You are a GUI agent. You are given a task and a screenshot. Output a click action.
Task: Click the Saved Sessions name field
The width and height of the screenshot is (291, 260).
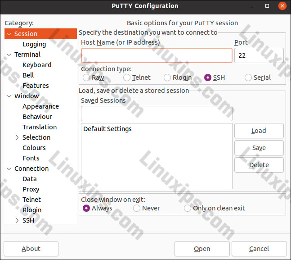157,114
